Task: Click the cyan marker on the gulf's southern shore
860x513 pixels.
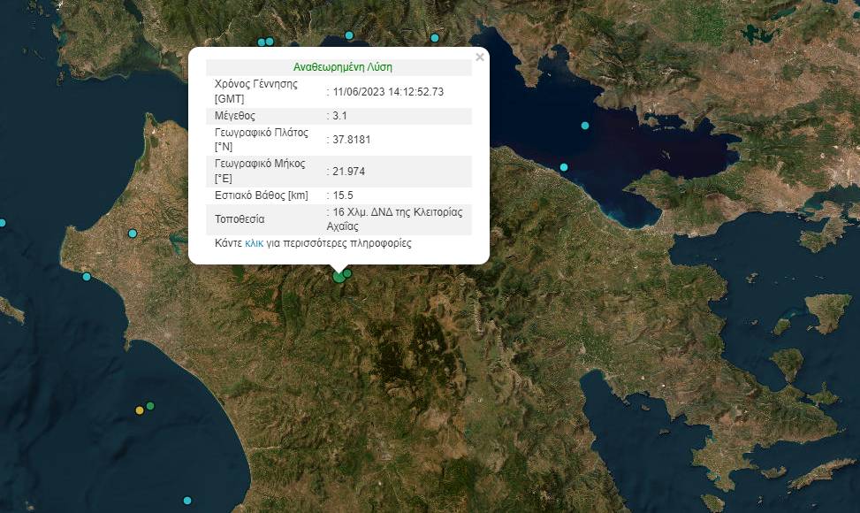Action: point(564,167)
